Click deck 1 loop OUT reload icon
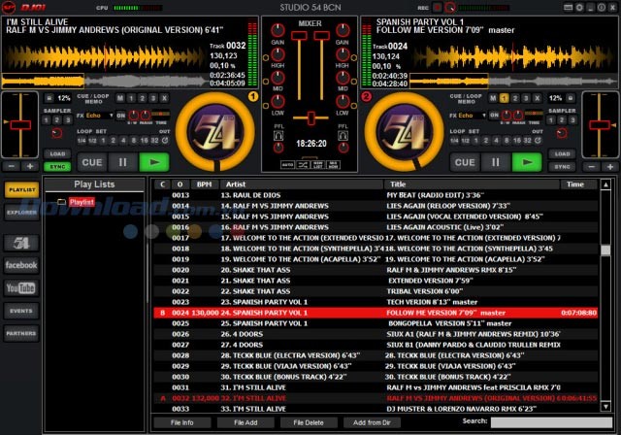The height and width of the screenshot is (435, 621). [x=165, y=140]
